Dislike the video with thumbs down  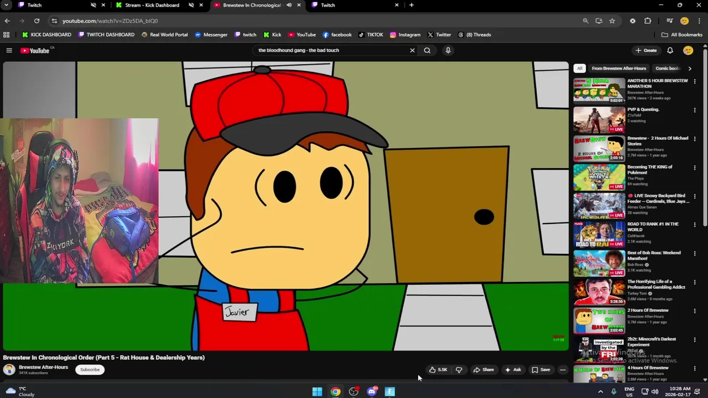point(459,370)
